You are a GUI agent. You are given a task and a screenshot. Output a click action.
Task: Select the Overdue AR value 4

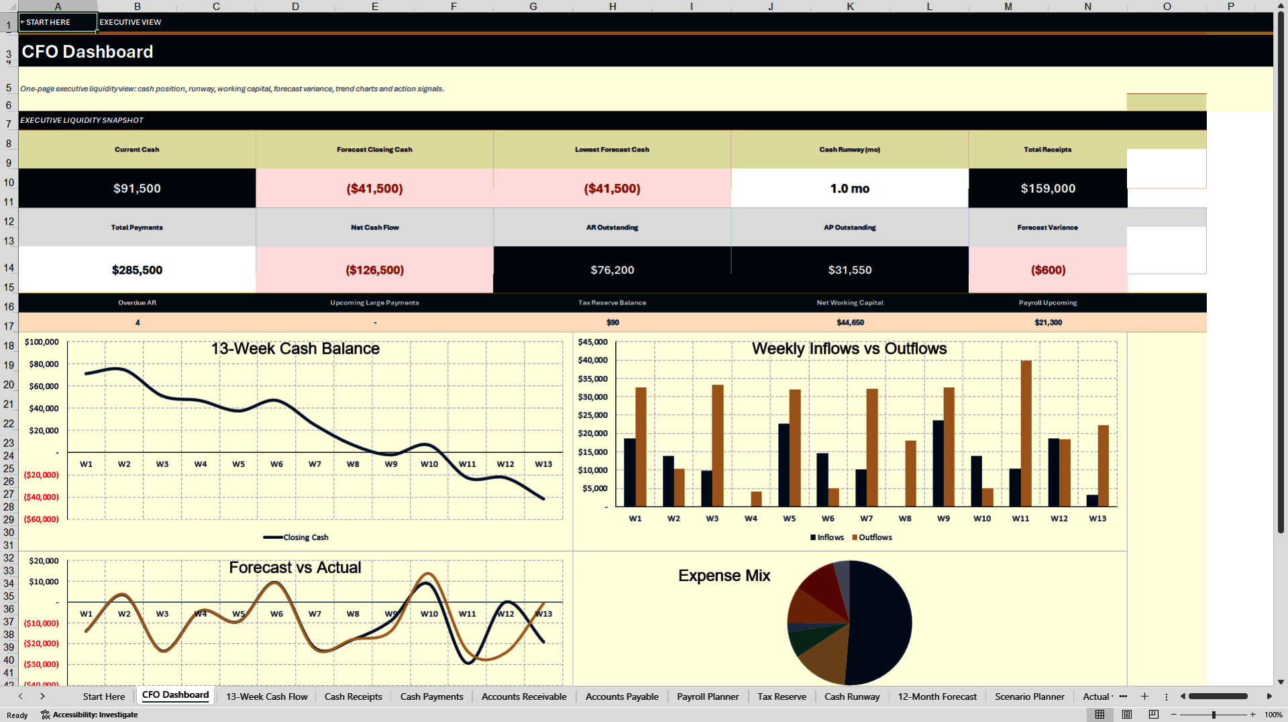(138, 323)
